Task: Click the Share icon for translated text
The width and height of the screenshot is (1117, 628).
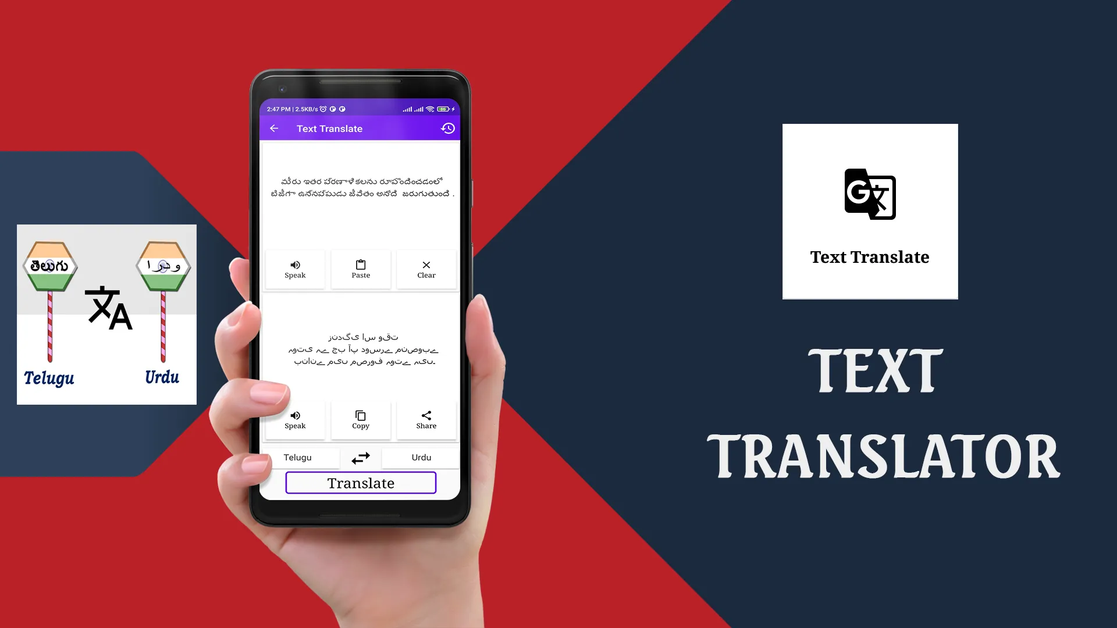Action: click(x=426, y=416)
